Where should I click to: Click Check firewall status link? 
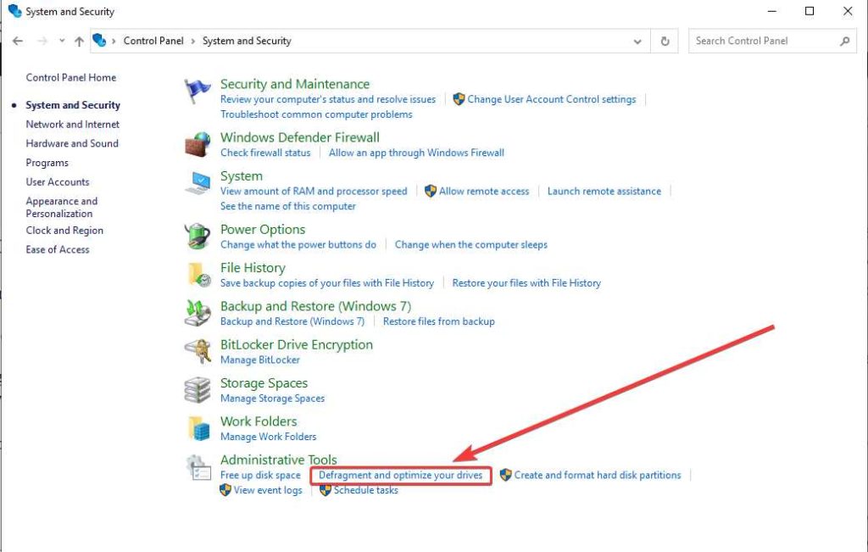(265, 153)
